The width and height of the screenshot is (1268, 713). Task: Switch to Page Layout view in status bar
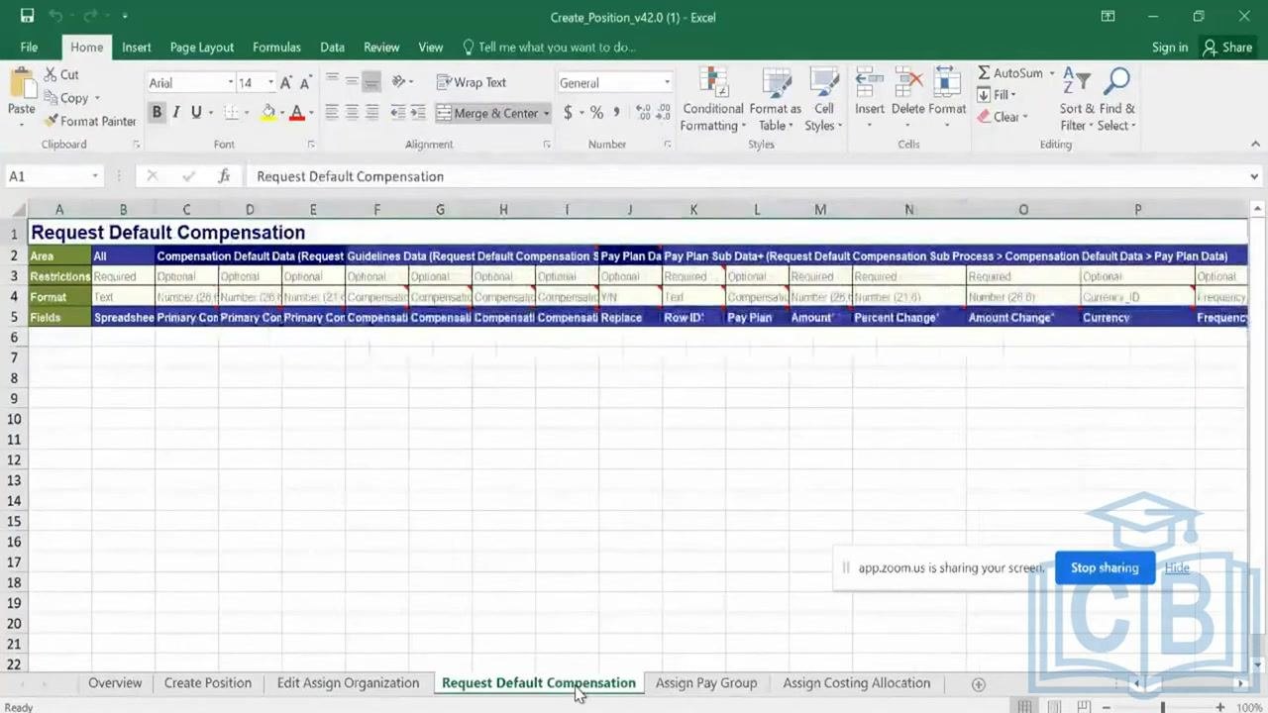[1054, 707]
